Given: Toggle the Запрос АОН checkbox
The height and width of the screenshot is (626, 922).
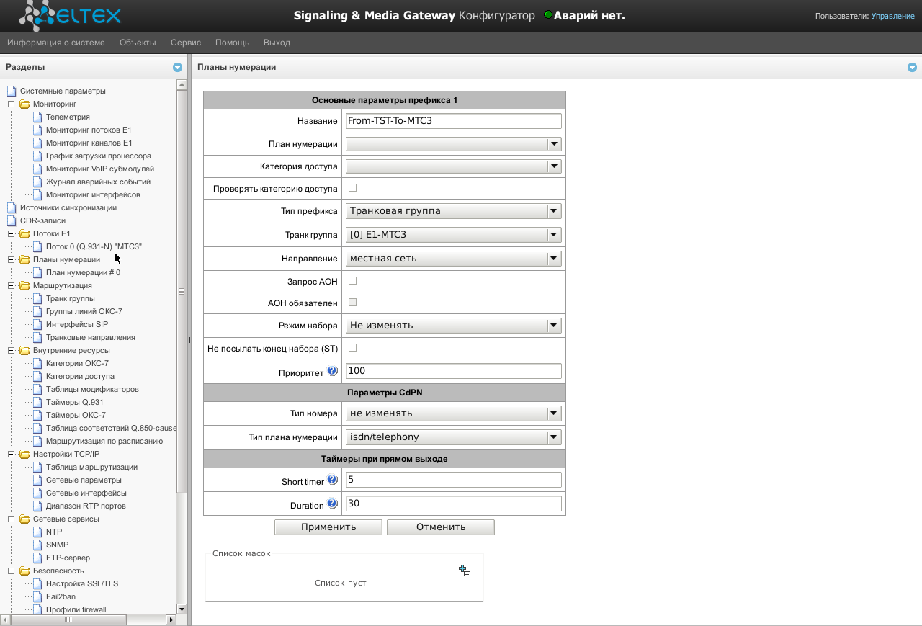Looking at the screenshot, I should [x=352, y=281].
